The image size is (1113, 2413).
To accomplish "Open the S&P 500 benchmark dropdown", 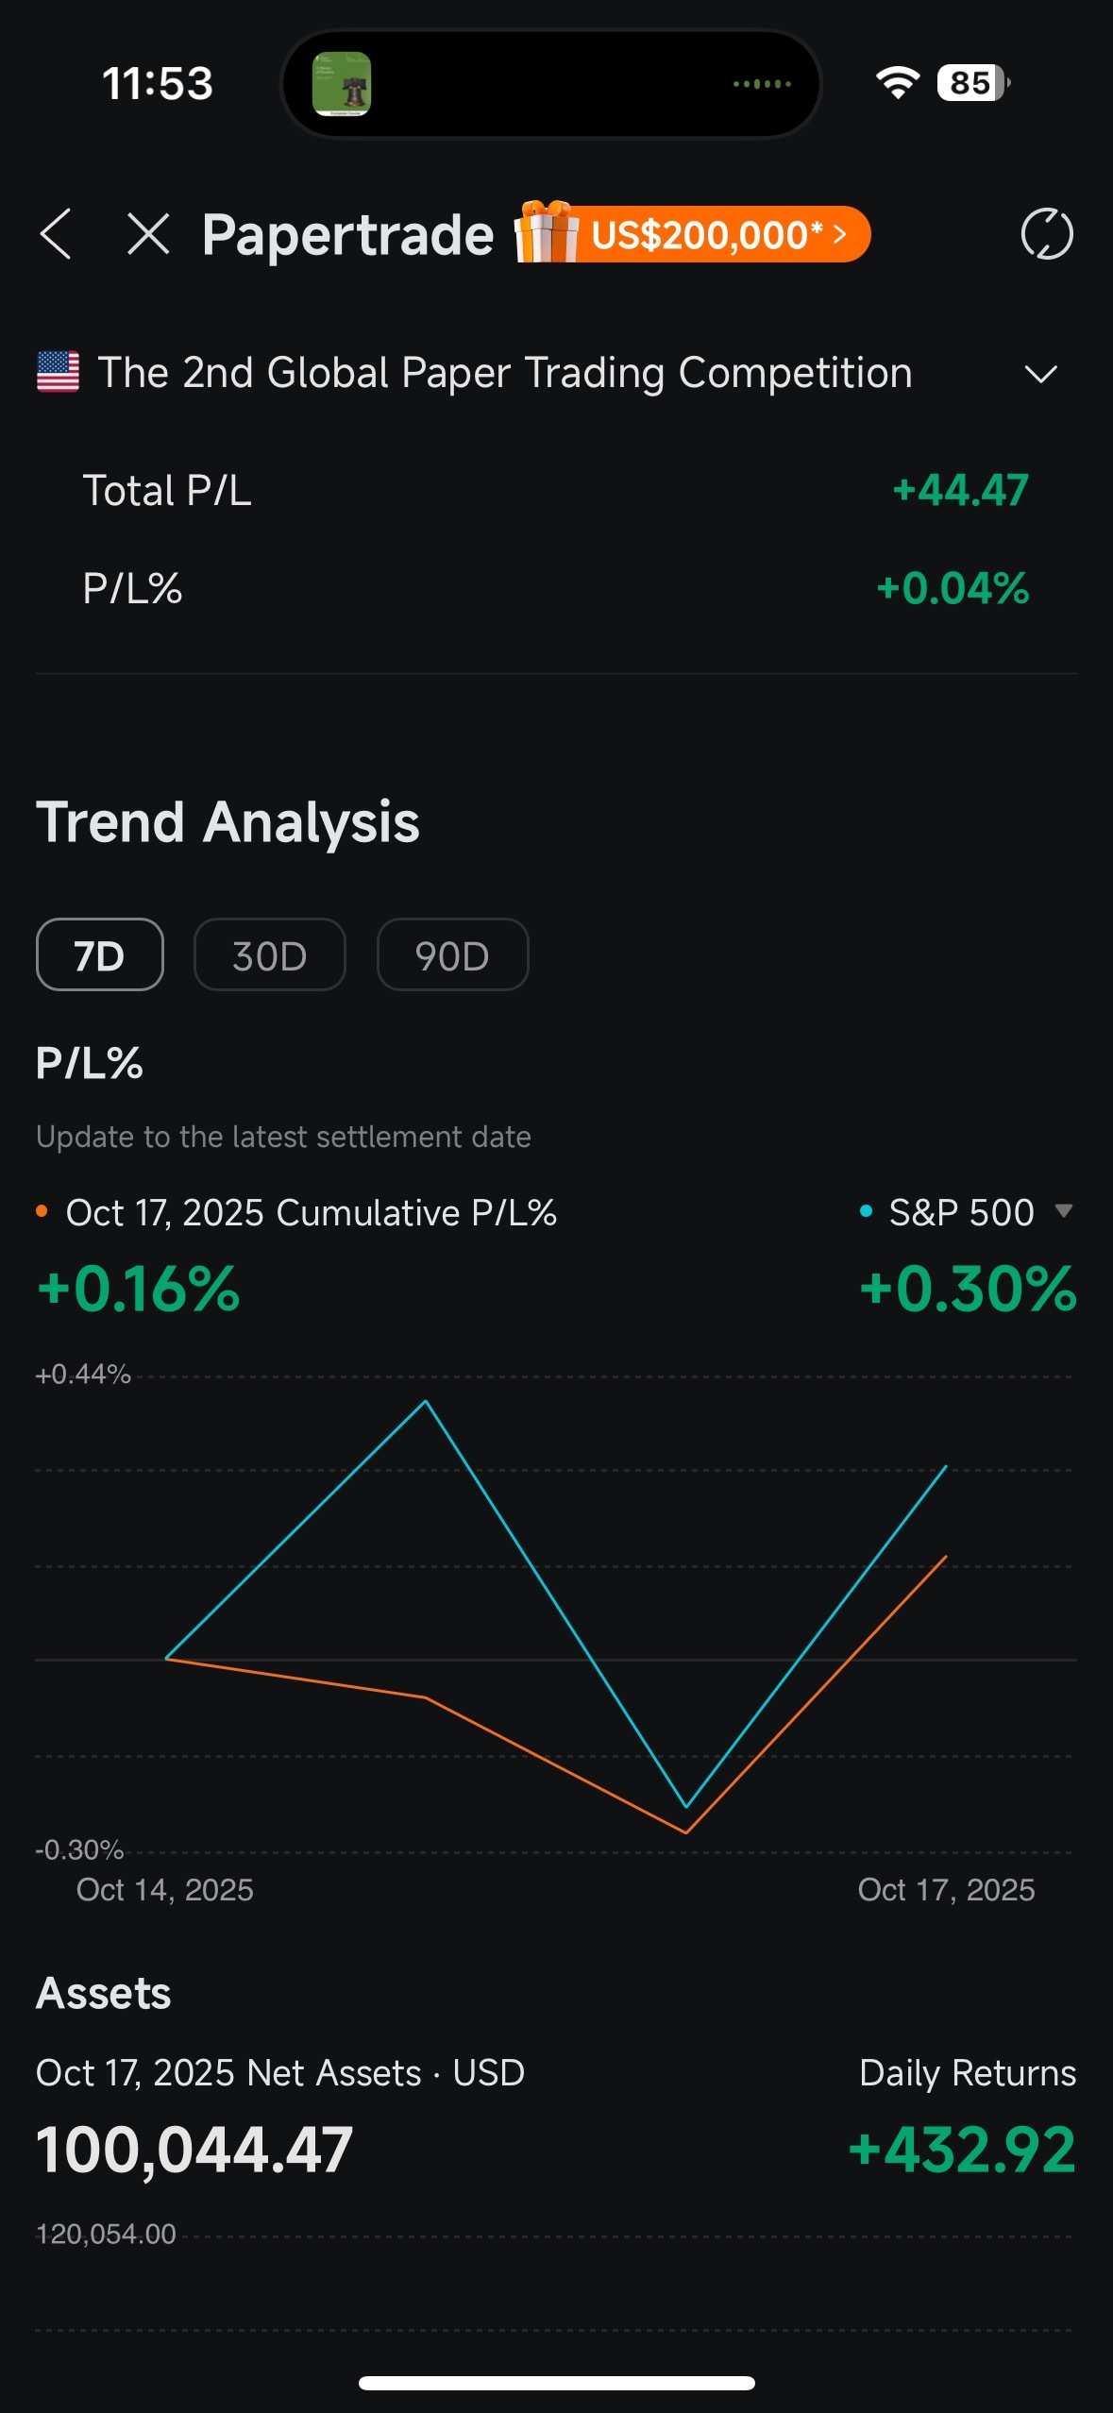I will [1063, 1211].
